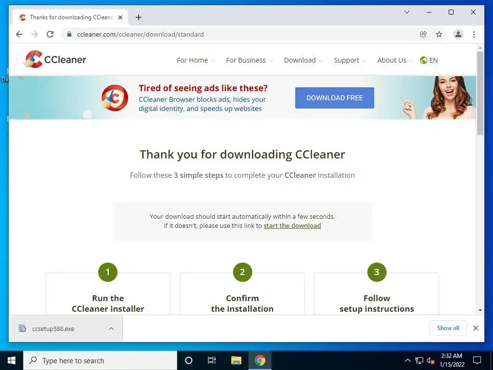Open the network icon in system tray
This screenshot has width=493, height=370.
click(x=419, y=360)
